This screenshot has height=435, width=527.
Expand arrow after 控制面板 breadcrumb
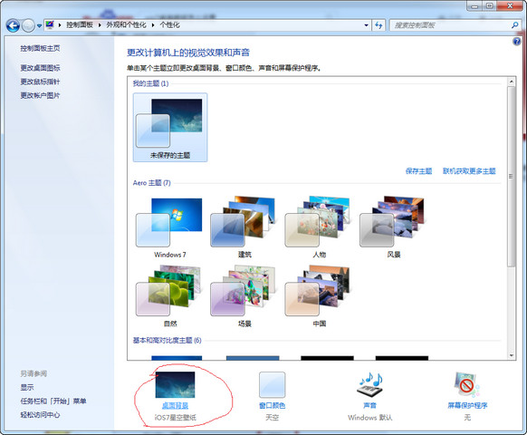tap(100, 25)
